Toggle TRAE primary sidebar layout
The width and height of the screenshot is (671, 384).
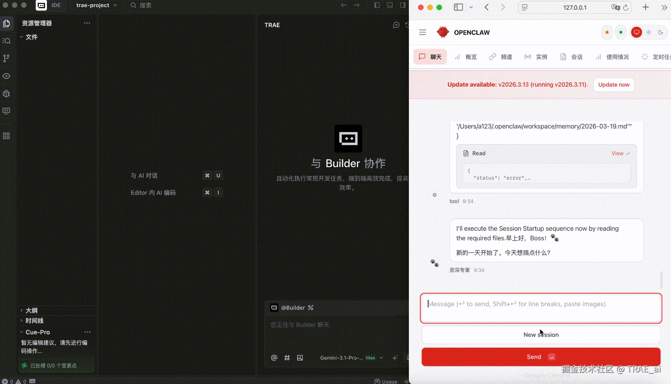click(x=377, y=5)
